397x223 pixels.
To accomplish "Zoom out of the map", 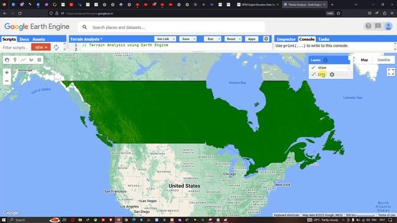I will pos(7,81).
